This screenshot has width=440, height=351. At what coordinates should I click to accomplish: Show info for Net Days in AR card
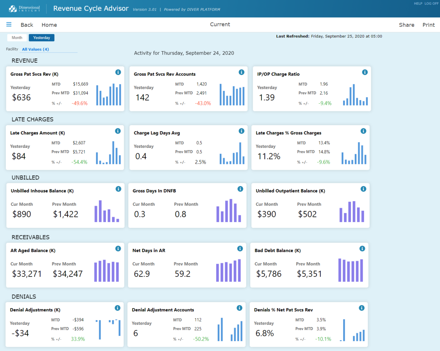tap(240, 249)
